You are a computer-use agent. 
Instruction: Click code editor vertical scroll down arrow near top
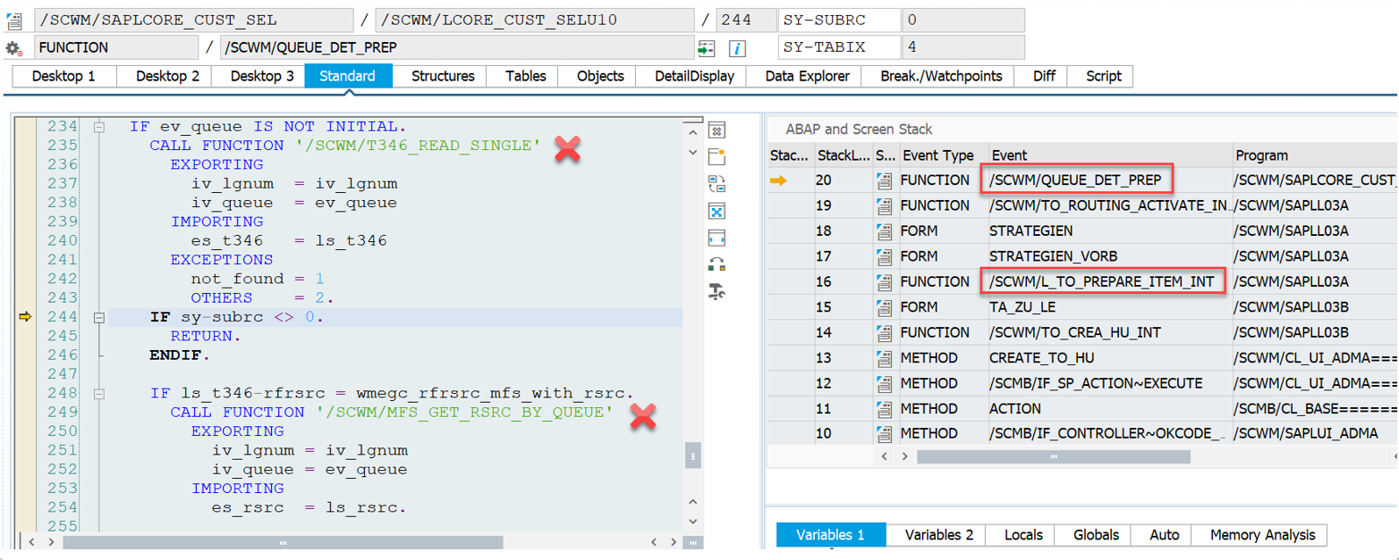point(692,153)
